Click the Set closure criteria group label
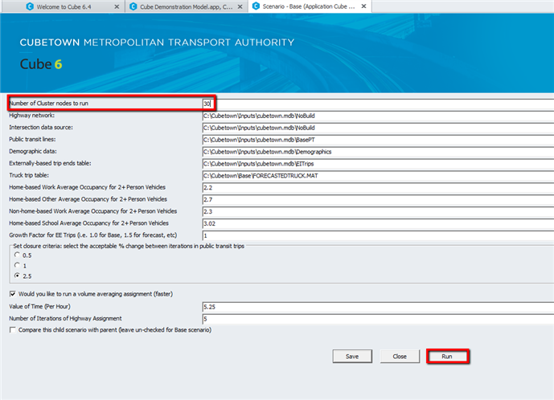 [x=129, y=246]
